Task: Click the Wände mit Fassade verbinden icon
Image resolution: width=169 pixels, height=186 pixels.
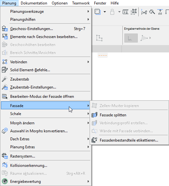Action: [x=94, y=131]
